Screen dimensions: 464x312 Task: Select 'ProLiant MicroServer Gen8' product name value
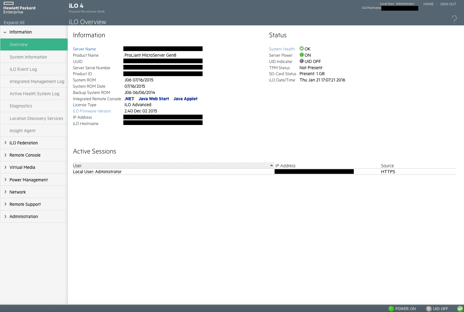tap(150, 55)
